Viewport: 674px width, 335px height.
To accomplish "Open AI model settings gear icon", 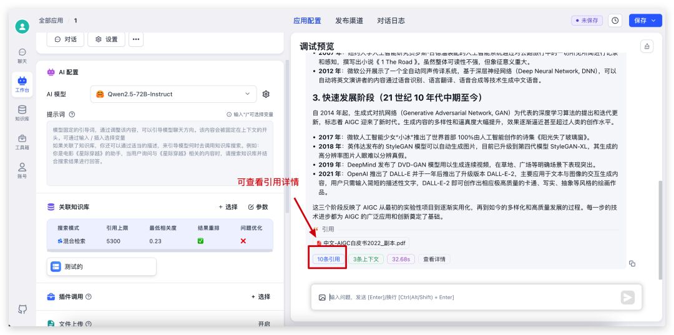I will [266, 94].
